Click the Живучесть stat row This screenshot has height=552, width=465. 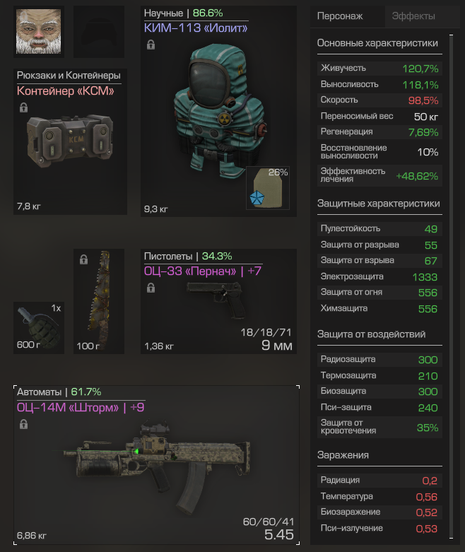point(379,69)
